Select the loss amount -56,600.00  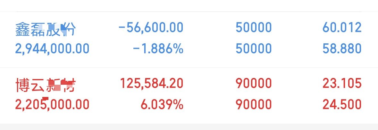pyautogui.click(x=151, y=27)
